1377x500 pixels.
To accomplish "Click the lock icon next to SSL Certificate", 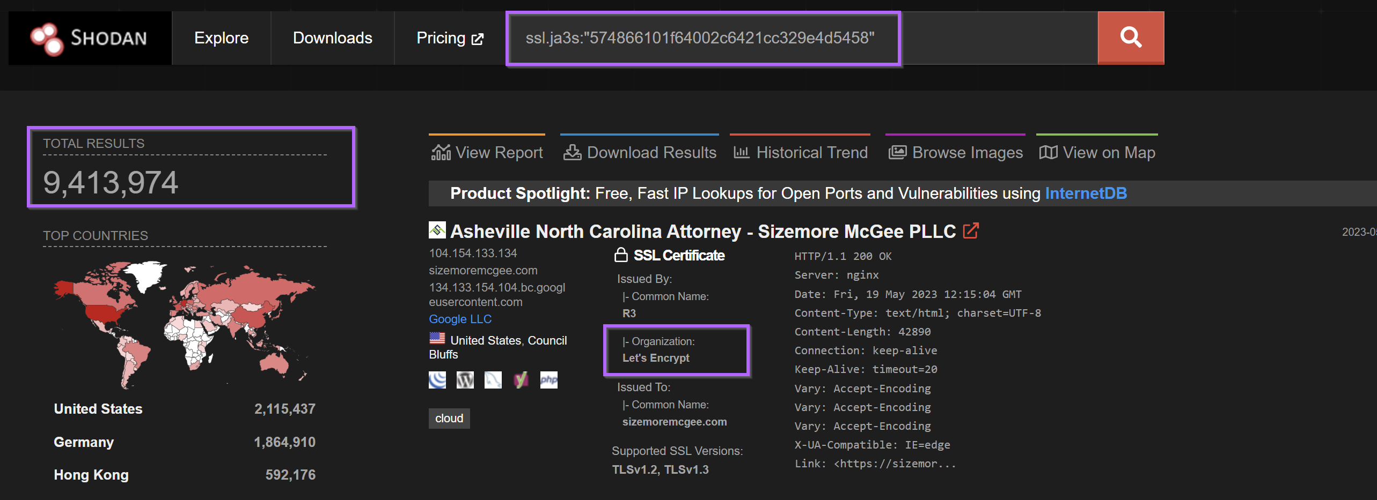I will click(x=621, y=255).
